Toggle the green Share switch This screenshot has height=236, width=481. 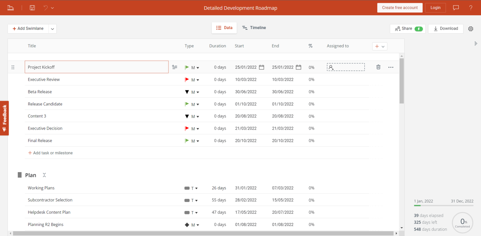[419, 29]
